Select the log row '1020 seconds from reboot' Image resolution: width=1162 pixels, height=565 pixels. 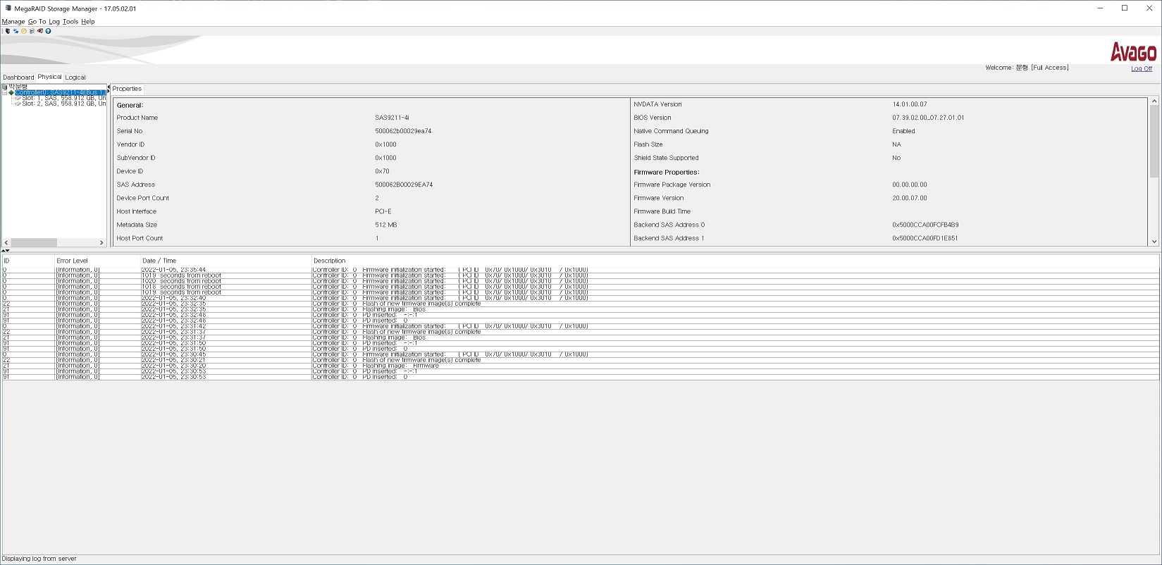point(581,281)
